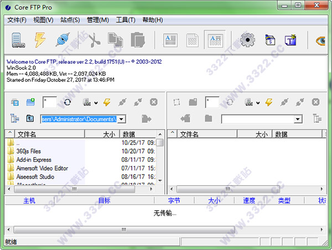Click the local panel new folder plus icon
The height and width of the screenshot is (250, 332).
[30, 102]
